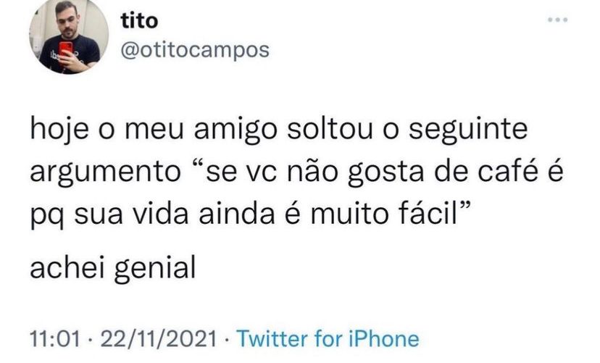
Task: Click the "Twitter for iPhone" source link
Action: click(328, 338)
